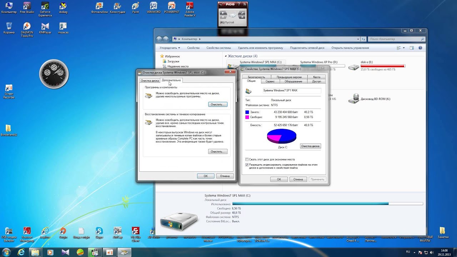Click Отмена in the Свойства dialog
This screenshot has width=457, height=257.
click(298, 180)
